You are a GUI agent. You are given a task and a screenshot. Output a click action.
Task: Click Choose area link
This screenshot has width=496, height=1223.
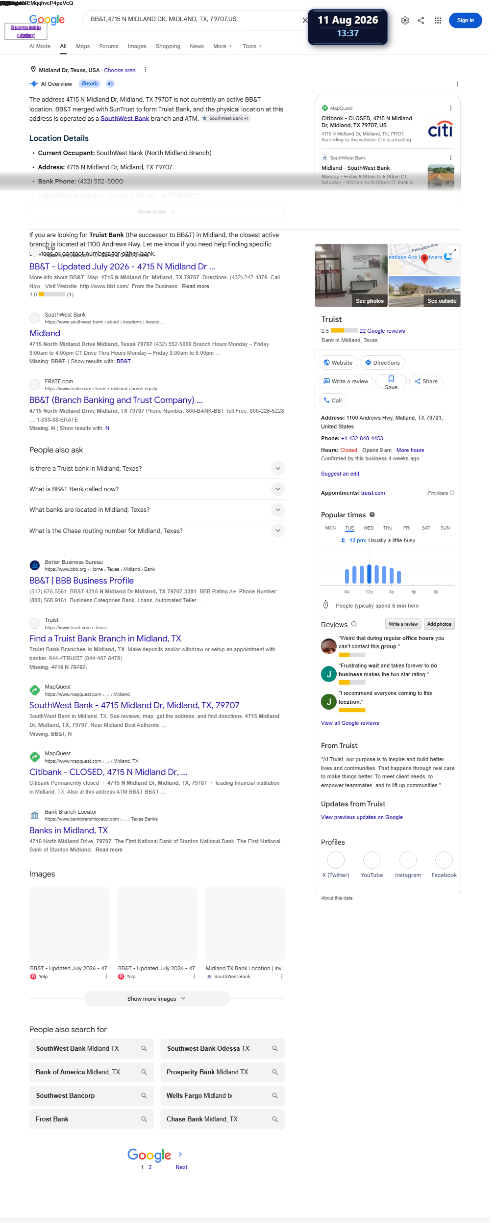(x=120, y=70)
